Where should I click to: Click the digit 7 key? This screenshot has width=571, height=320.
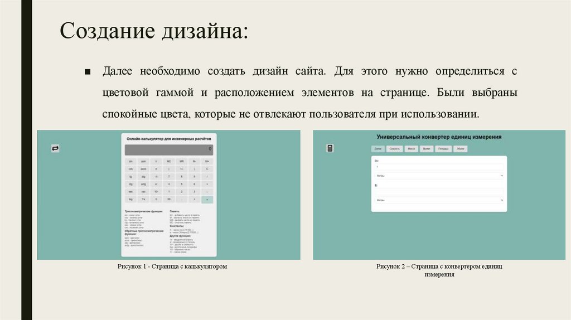click(x=168, y=177)
